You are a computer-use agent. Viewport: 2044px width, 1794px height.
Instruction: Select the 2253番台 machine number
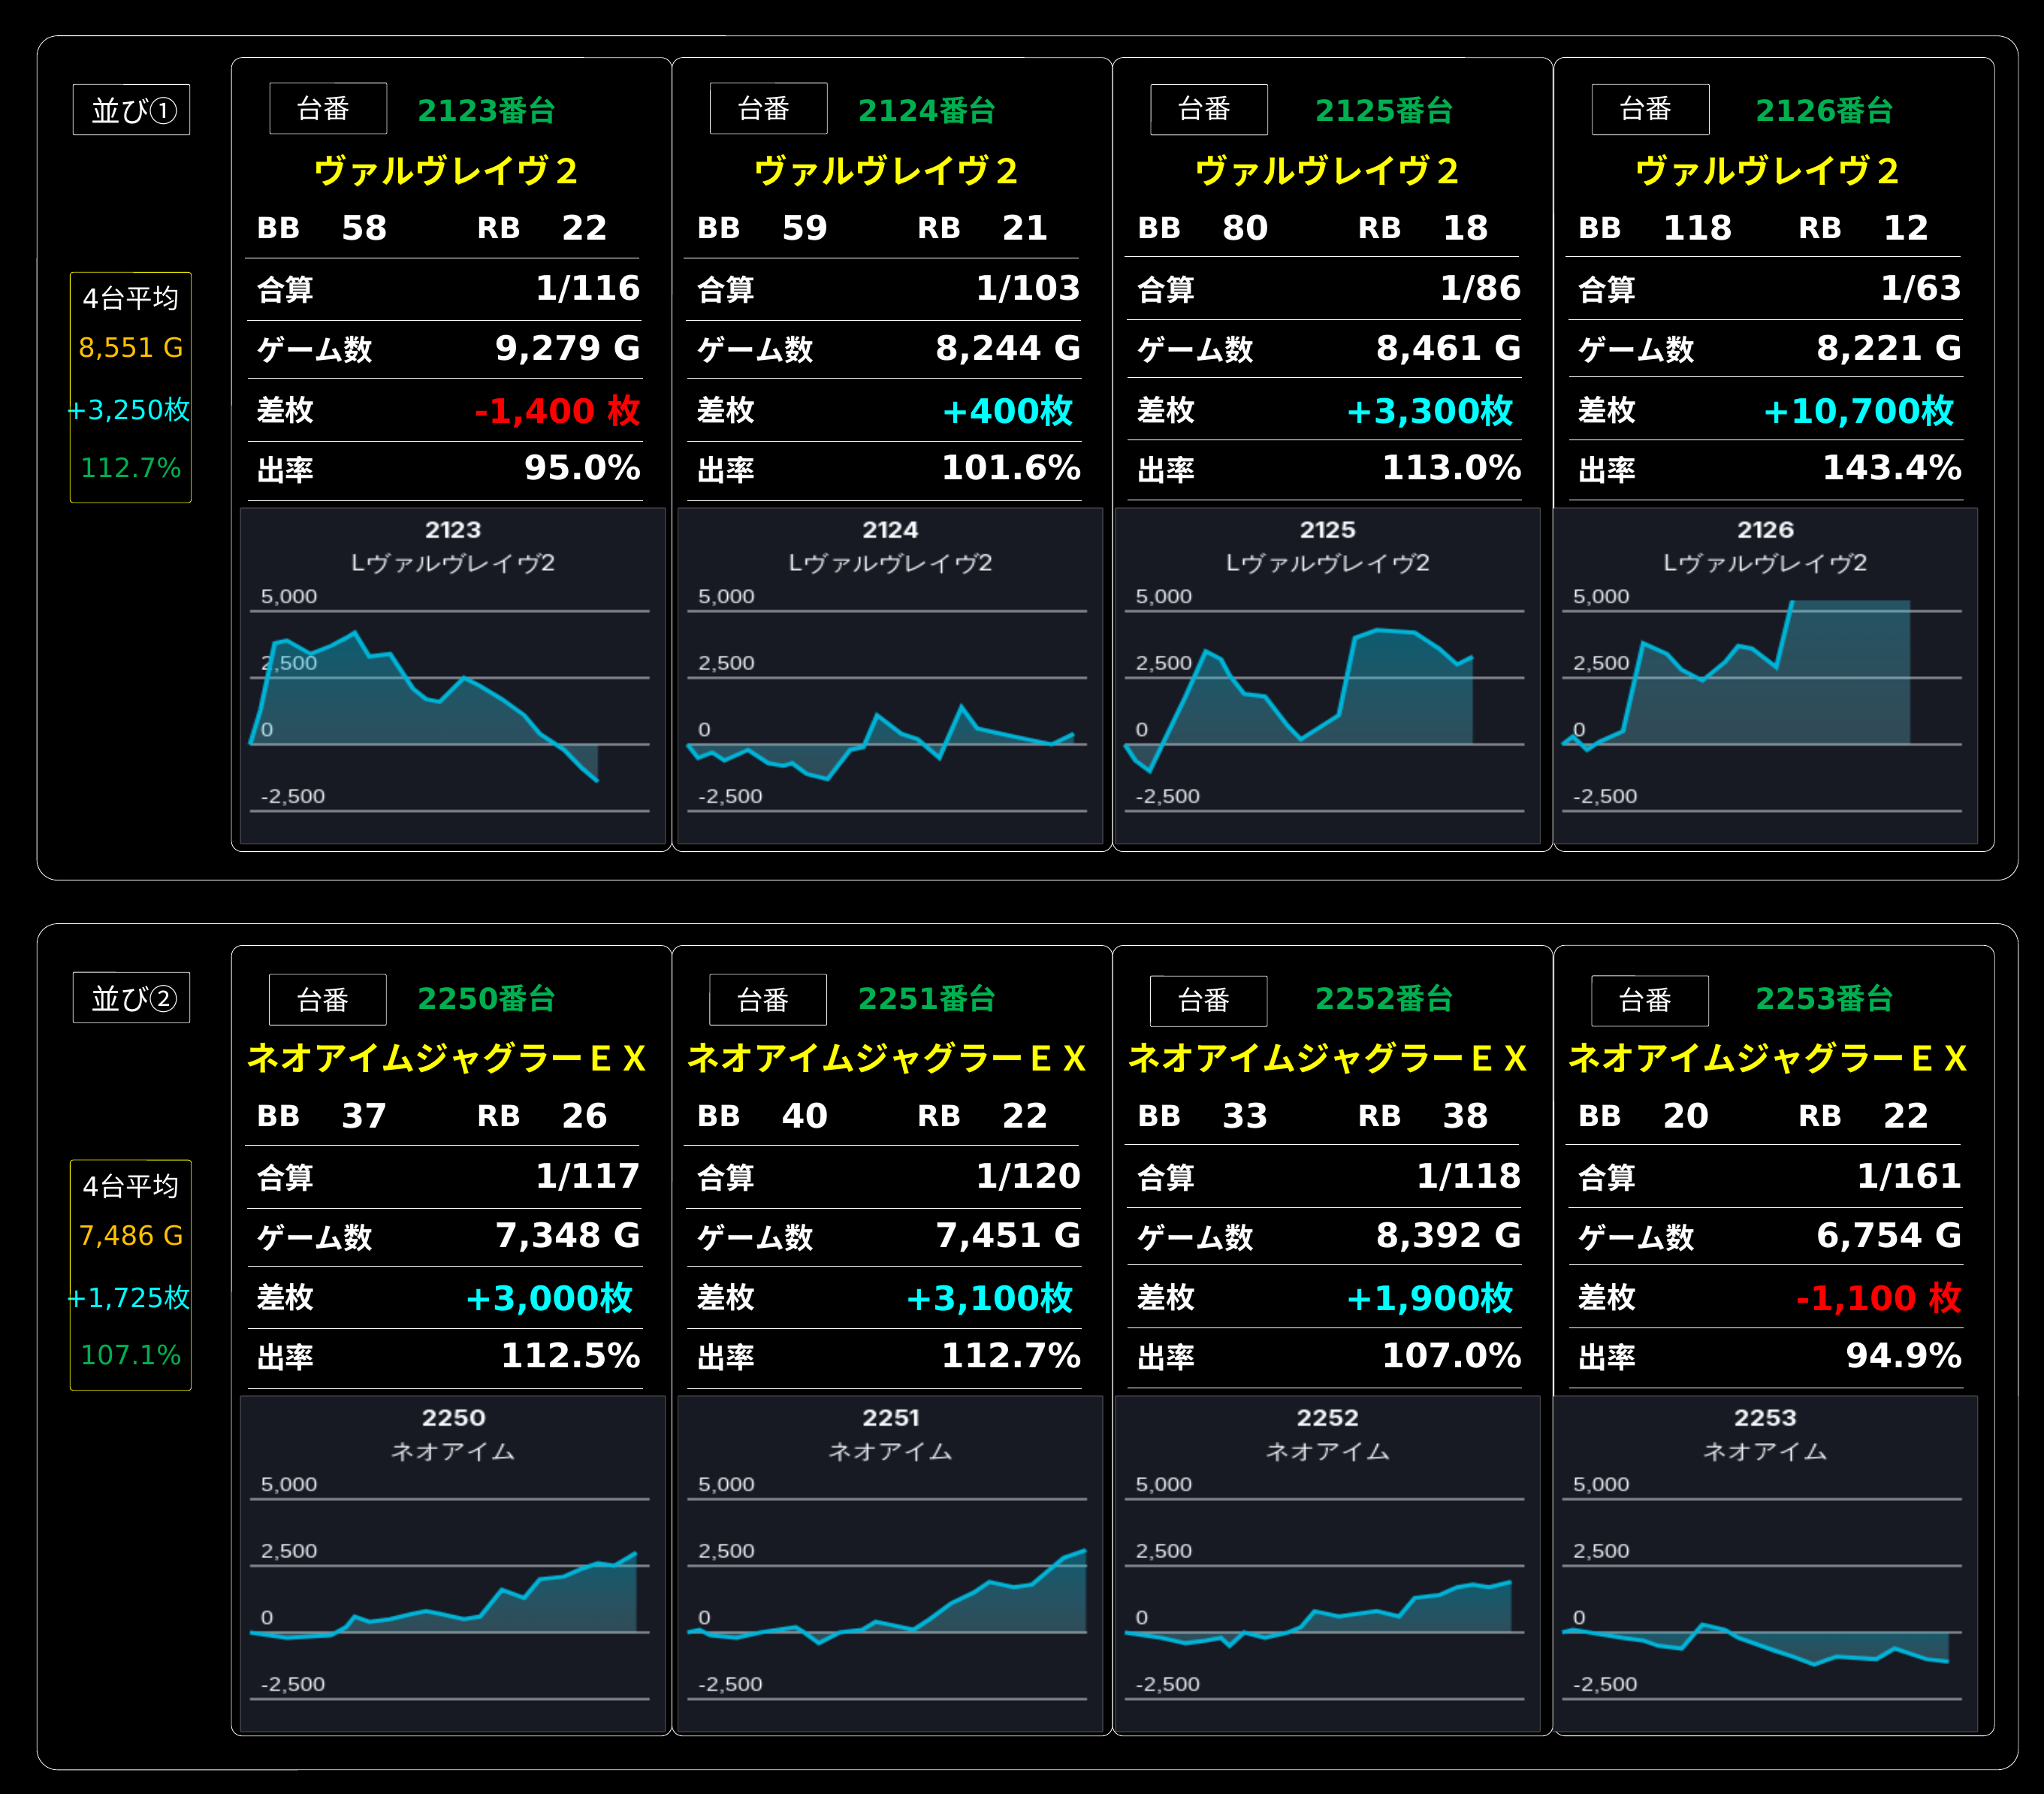(x=1824, y=998)
